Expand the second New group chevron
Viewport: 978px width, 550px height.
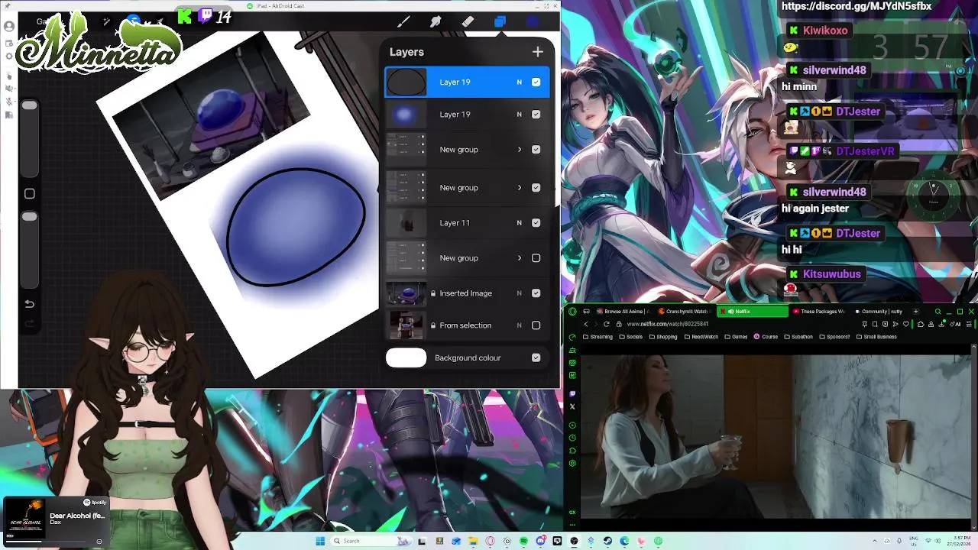pos(519,188)
